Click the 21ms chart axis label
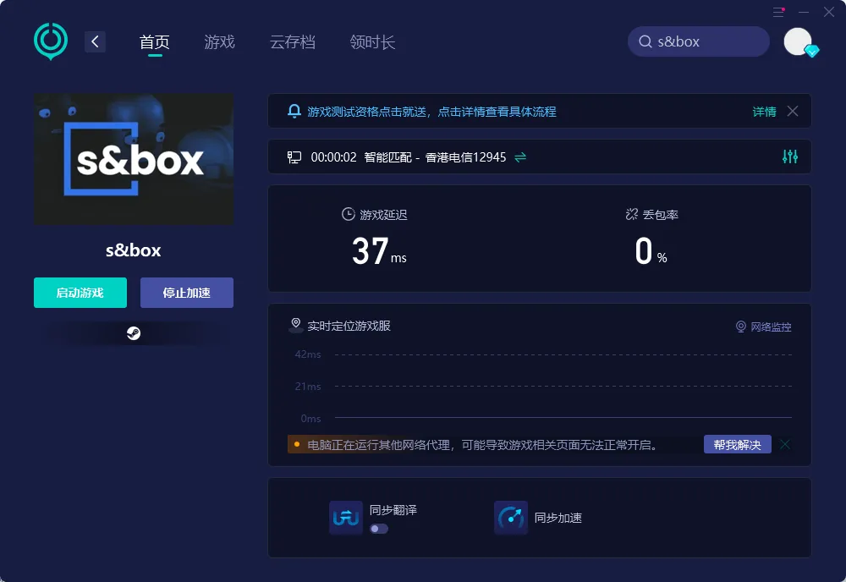This screenshot has height=582, width=846. pos(308,387)
